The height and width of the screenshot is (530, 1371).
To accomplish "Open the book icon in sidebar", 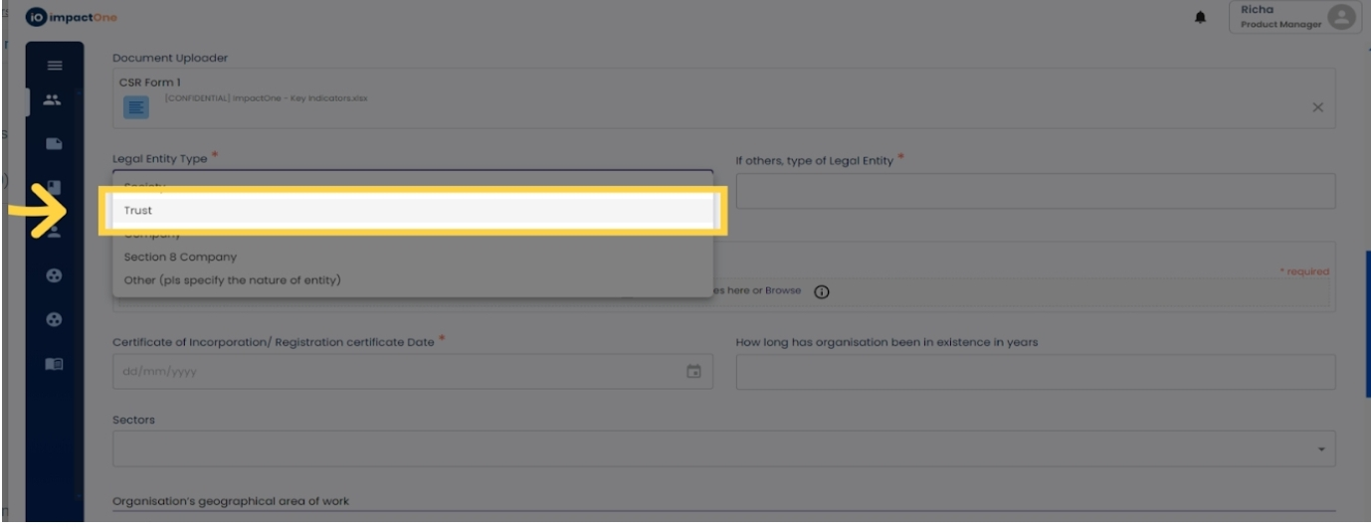I will tap(55, 364).
